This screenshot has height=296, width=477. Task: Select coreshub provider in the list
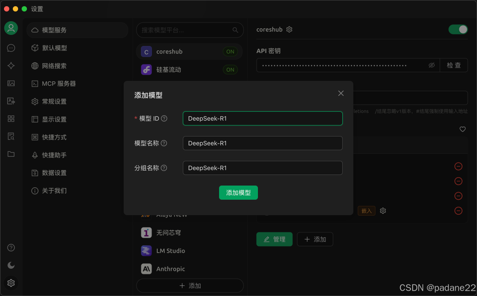(189, 52)
